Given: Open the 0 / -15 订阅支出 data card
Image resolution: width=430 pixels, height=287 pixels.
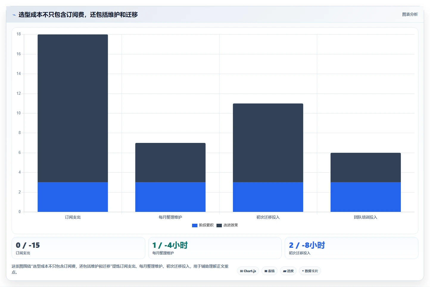Looking at the screenshot, I should (x=78, y=248).
